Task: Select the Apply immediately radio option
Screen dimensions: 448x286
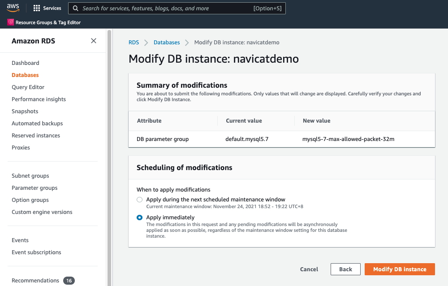Action: click(x=139, y=218)
